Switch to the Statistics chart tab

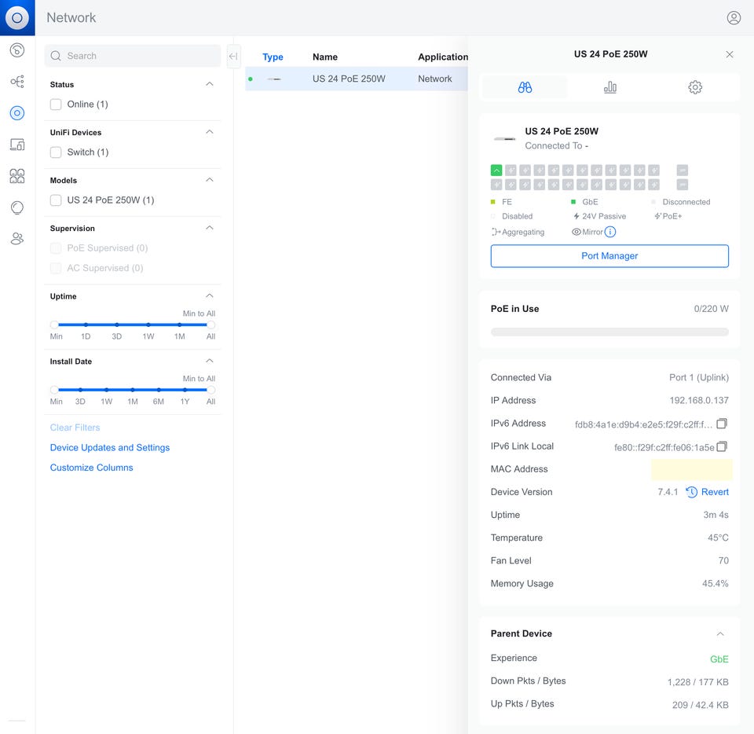609,87
